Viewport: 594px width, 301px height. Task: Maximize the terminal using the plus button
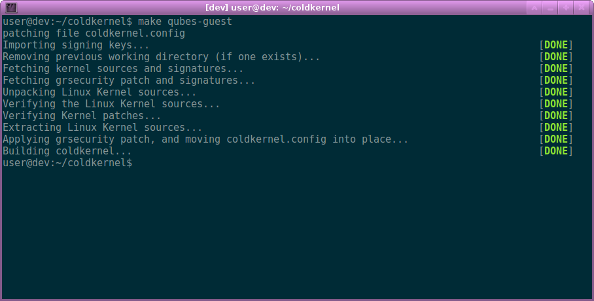[566, 8]
